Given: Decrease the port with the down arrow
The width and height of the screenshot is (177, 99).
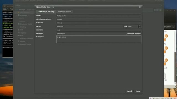Looking at the screenshot, I should pos(140,27).
